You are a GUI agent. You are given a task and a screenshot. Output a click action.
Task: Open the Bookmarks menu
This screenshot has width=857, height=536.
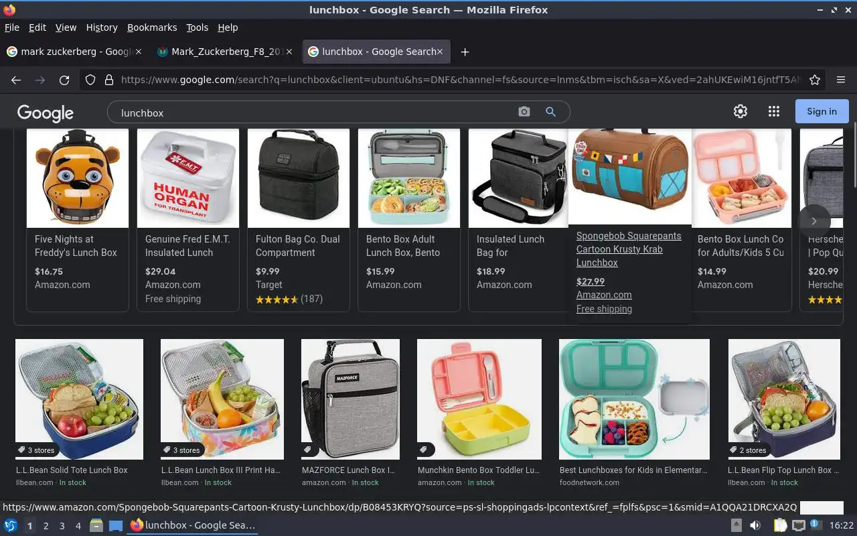[x=152, y=27]
